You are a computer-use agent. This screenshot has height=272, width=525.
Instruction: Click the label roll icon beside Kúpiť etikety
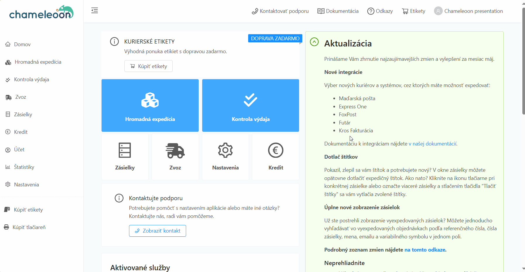pos(7,209)
